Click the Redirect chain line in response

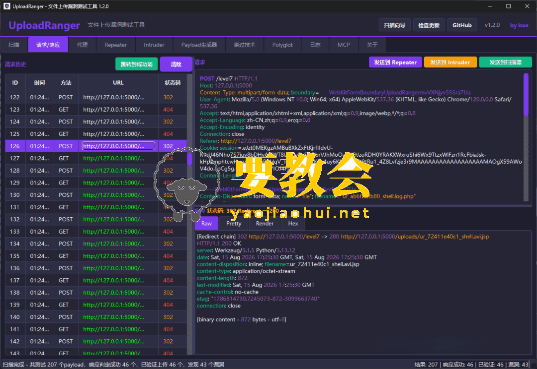[x=343, y=237]
